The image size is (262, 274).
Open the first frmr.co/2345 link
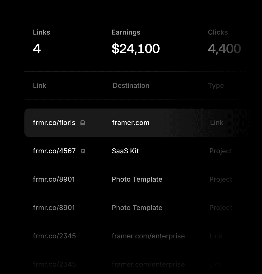(54, 236)
